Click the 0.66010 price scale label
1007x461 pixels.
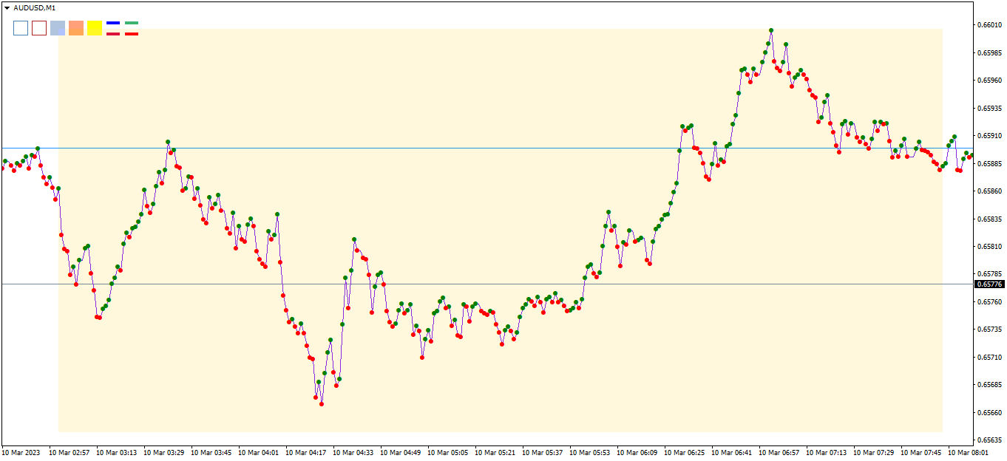pos(989,24)
